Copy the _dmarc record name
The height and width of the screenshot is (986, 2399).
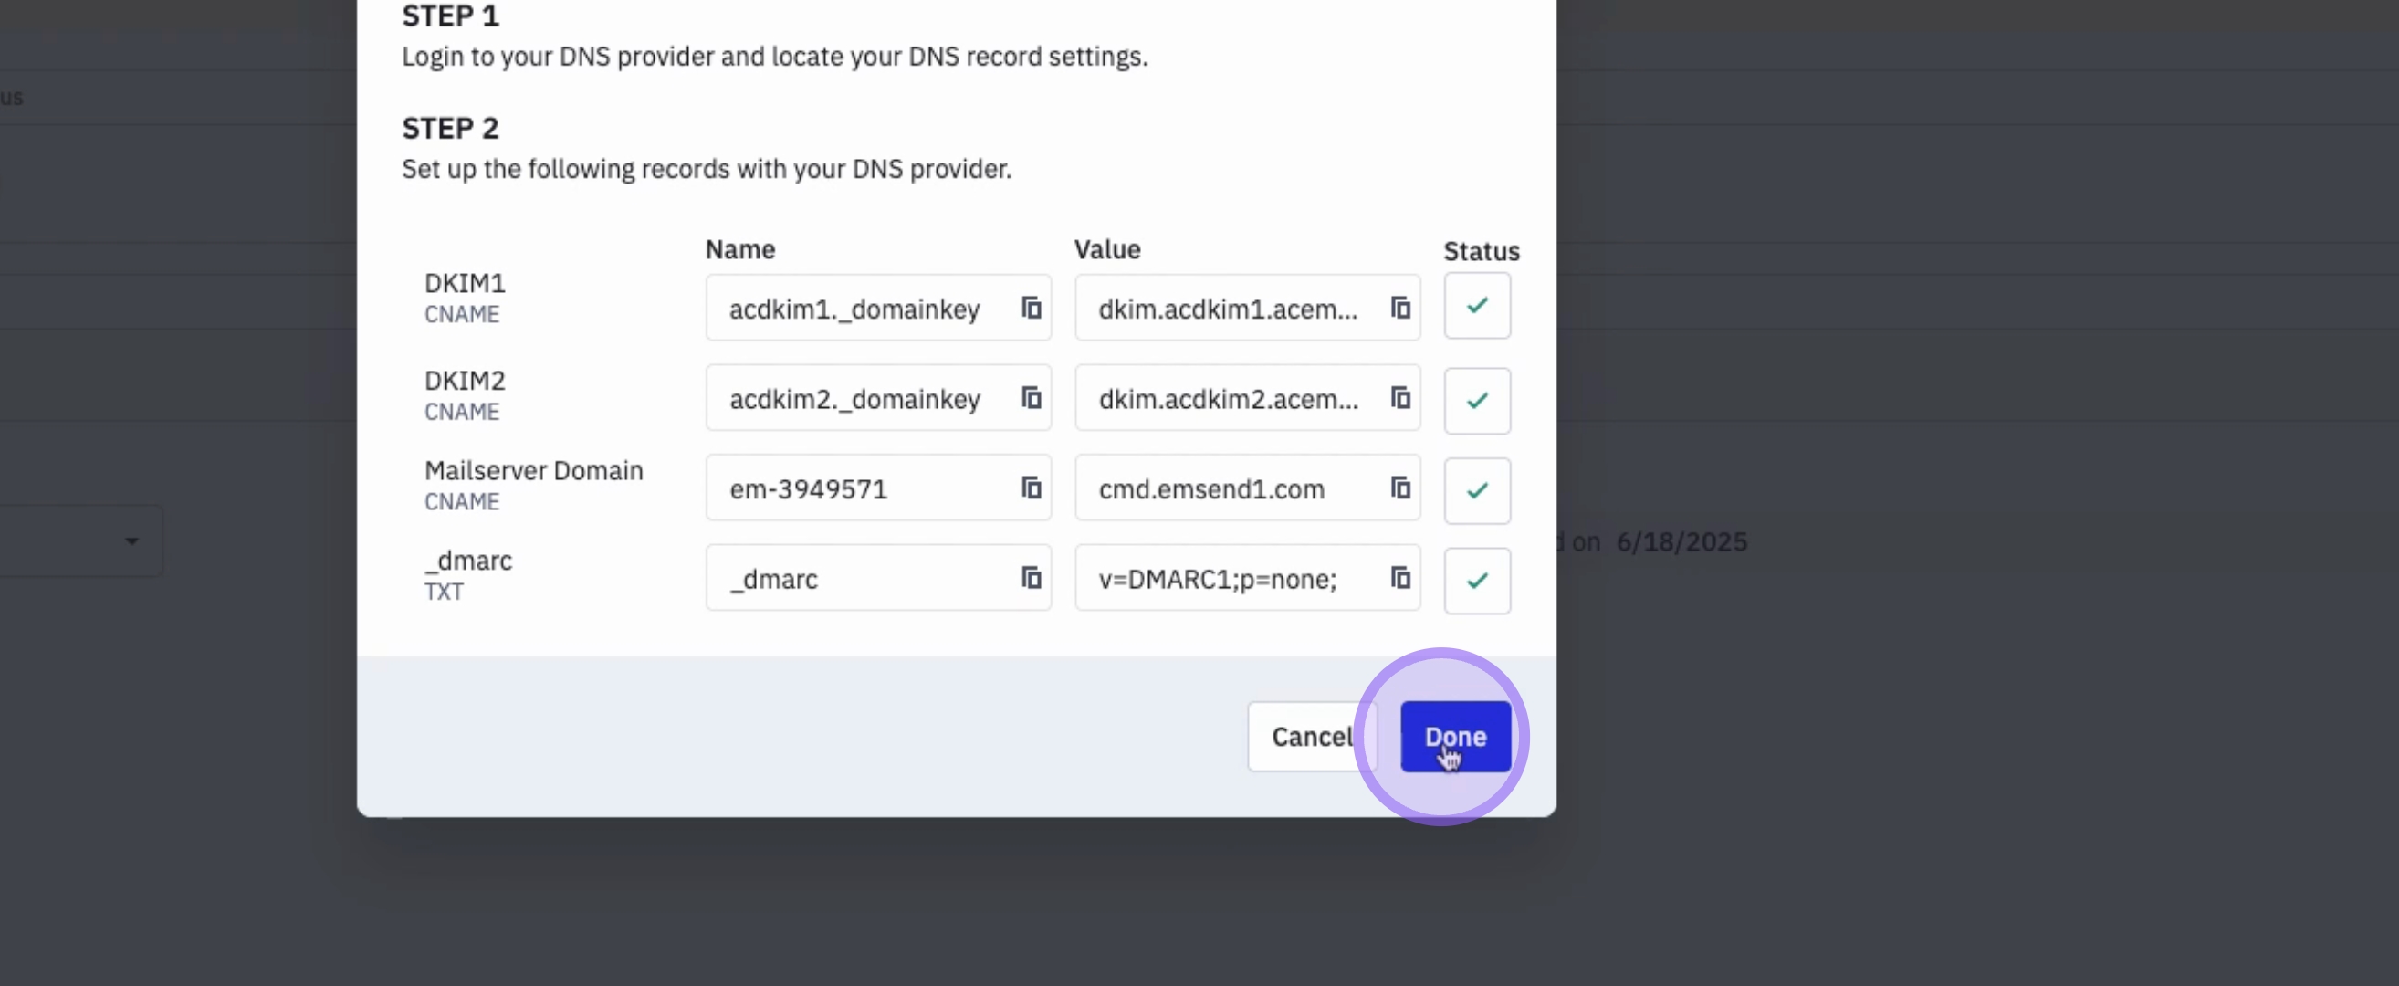[1030, 578]
